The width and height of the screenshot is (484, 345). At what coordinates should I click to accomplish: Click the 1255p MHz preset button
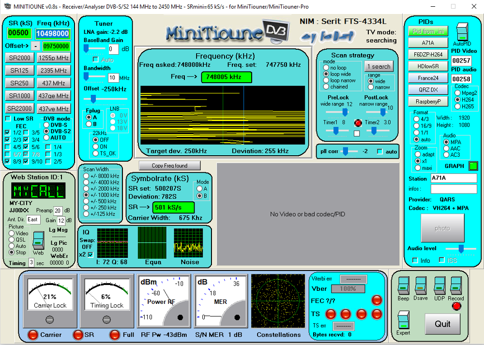(x=54, y=58)
